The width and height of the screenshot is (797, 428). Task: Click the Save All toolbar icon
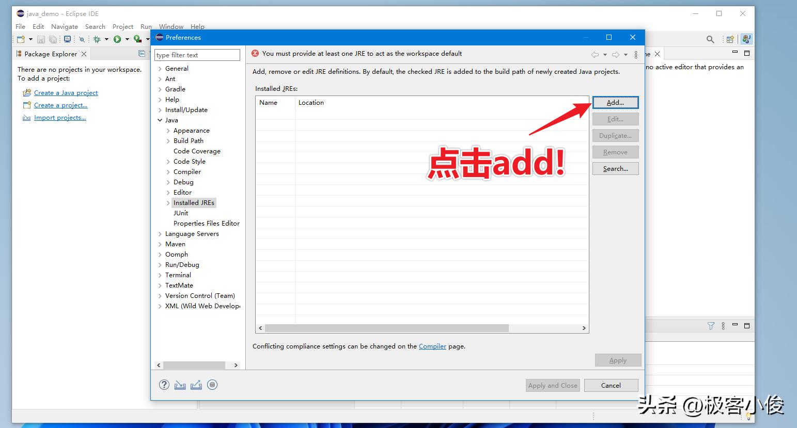point(53,39)
